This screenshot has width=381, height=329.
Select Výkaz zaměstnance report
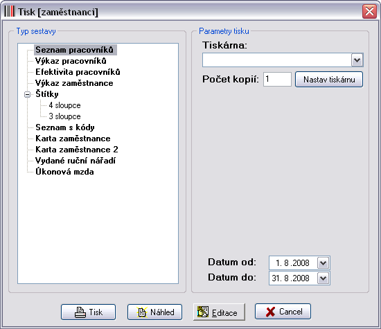coord(74,83)
